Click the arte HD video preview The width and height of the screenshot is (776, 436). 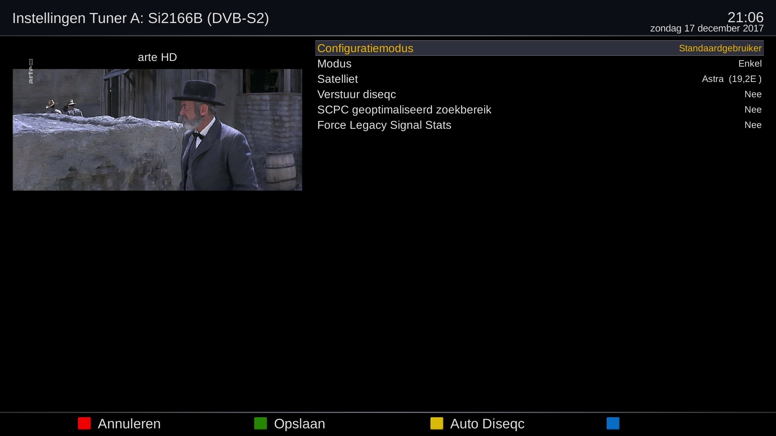(x=157, y=130)
